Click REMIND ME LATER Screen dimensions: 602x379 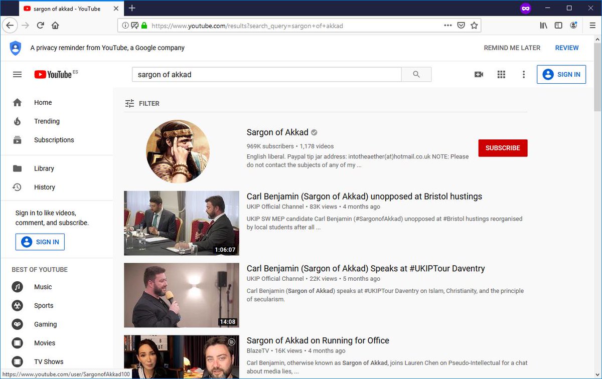[x=512, y=48]
